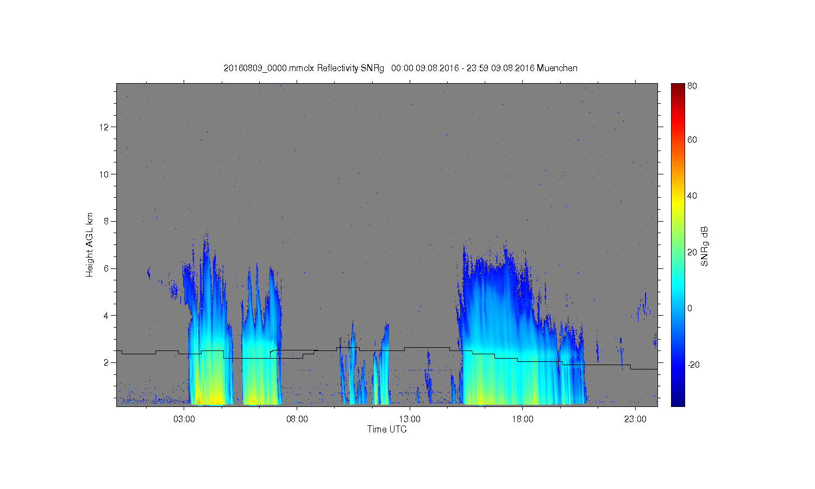815x489 pixels.
Task: Click the height axis tick label 10
Action: tap(105, 174)
